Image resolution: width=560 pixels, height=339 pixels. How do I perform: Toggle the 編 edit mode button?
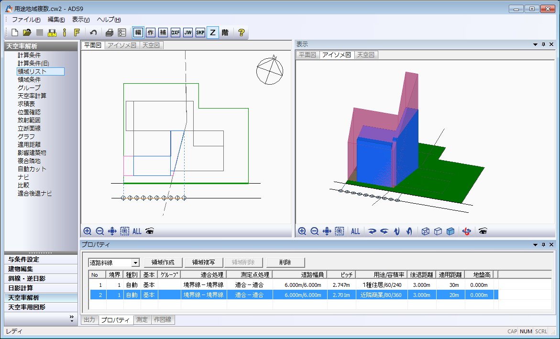[x=138, y=33]
